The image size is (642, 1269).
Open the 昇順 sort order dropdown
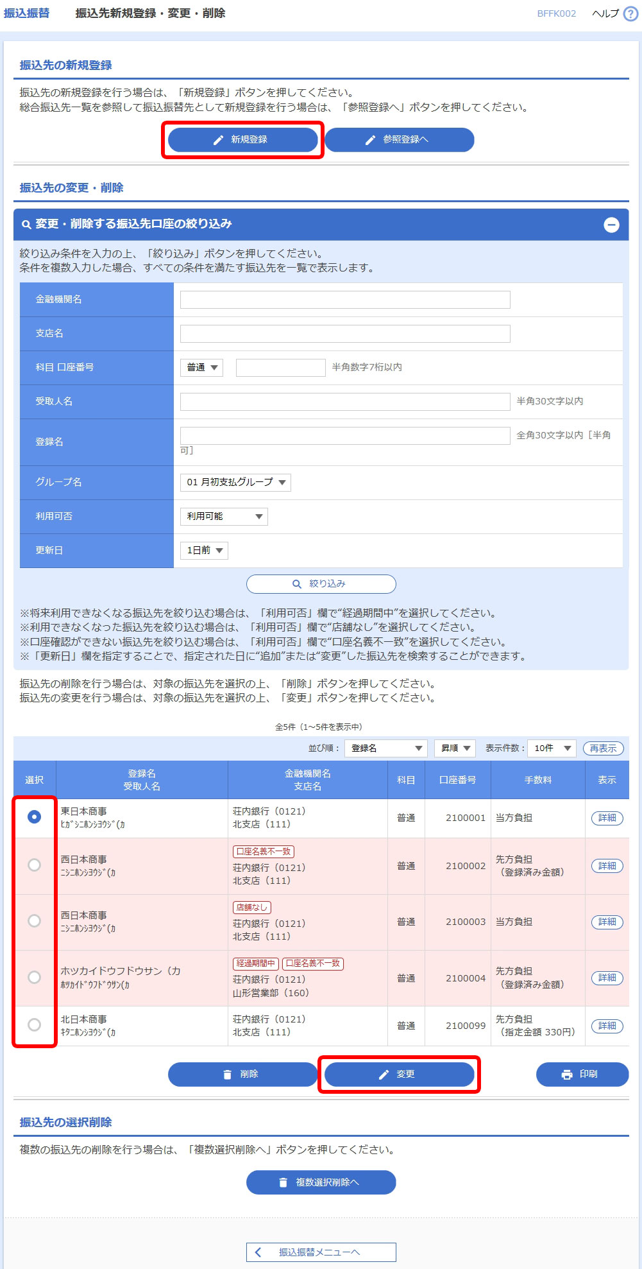[x=455, y=748]
